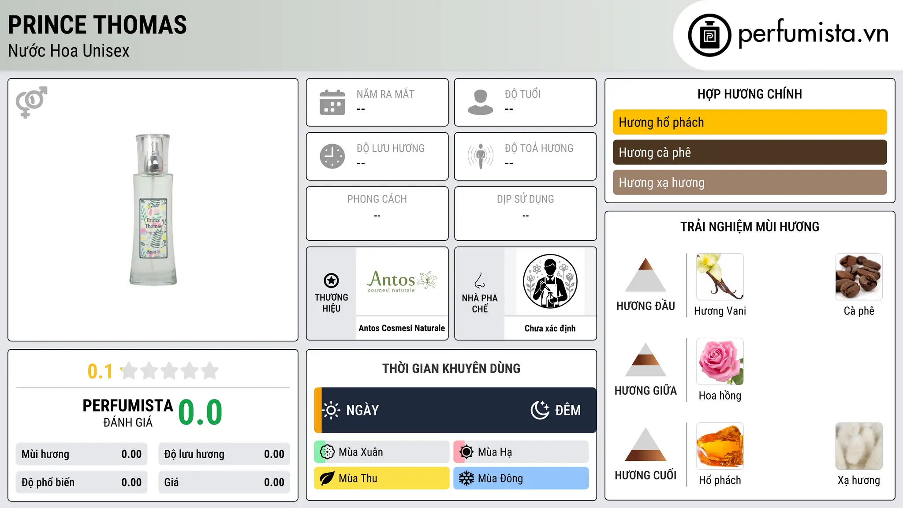Select the Hương Vani vanilla note image

pos(720,277)
